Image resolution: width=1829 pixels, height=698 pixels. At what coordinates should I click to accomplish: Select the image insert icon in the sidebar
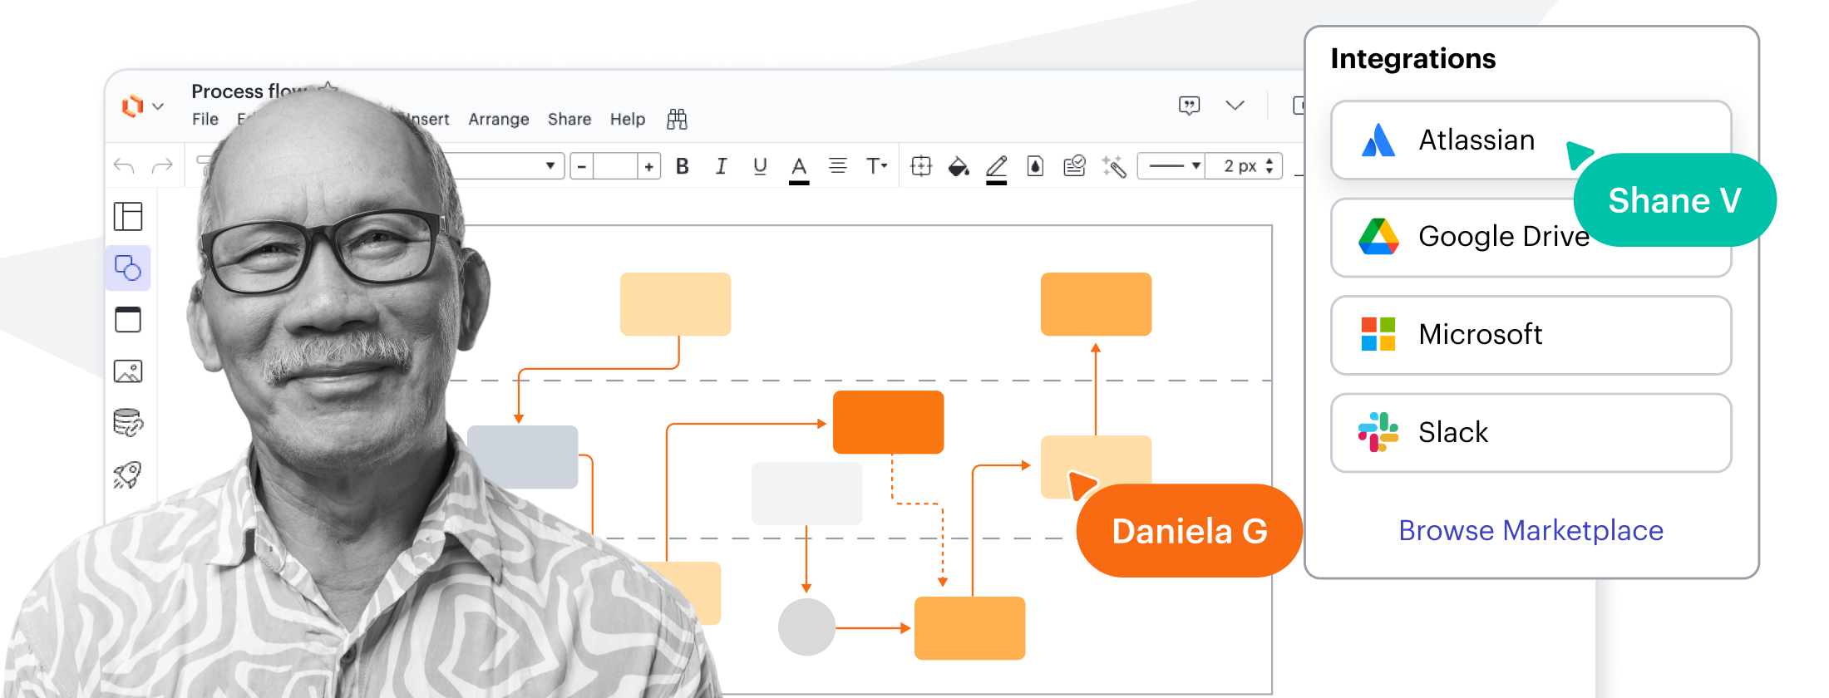point(128,371)
